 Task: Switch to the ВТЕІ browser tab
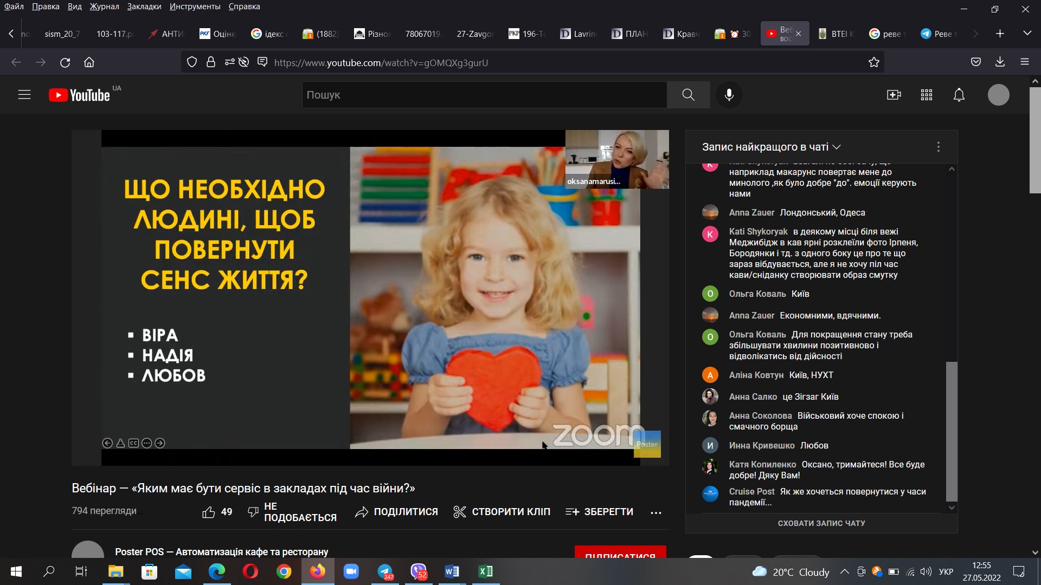[837, 34]
